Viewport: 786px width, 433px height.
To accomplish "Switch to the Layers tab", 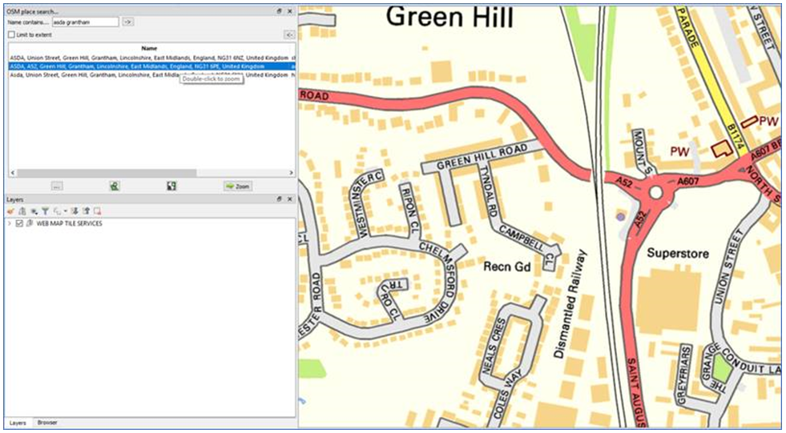I will (x=18, y=423).
